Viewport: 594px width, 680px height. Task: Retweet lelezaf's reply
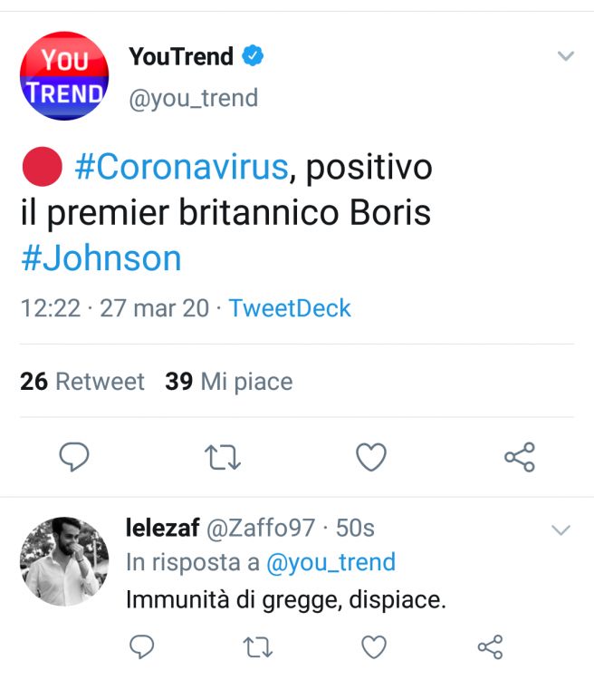point(258,646)
